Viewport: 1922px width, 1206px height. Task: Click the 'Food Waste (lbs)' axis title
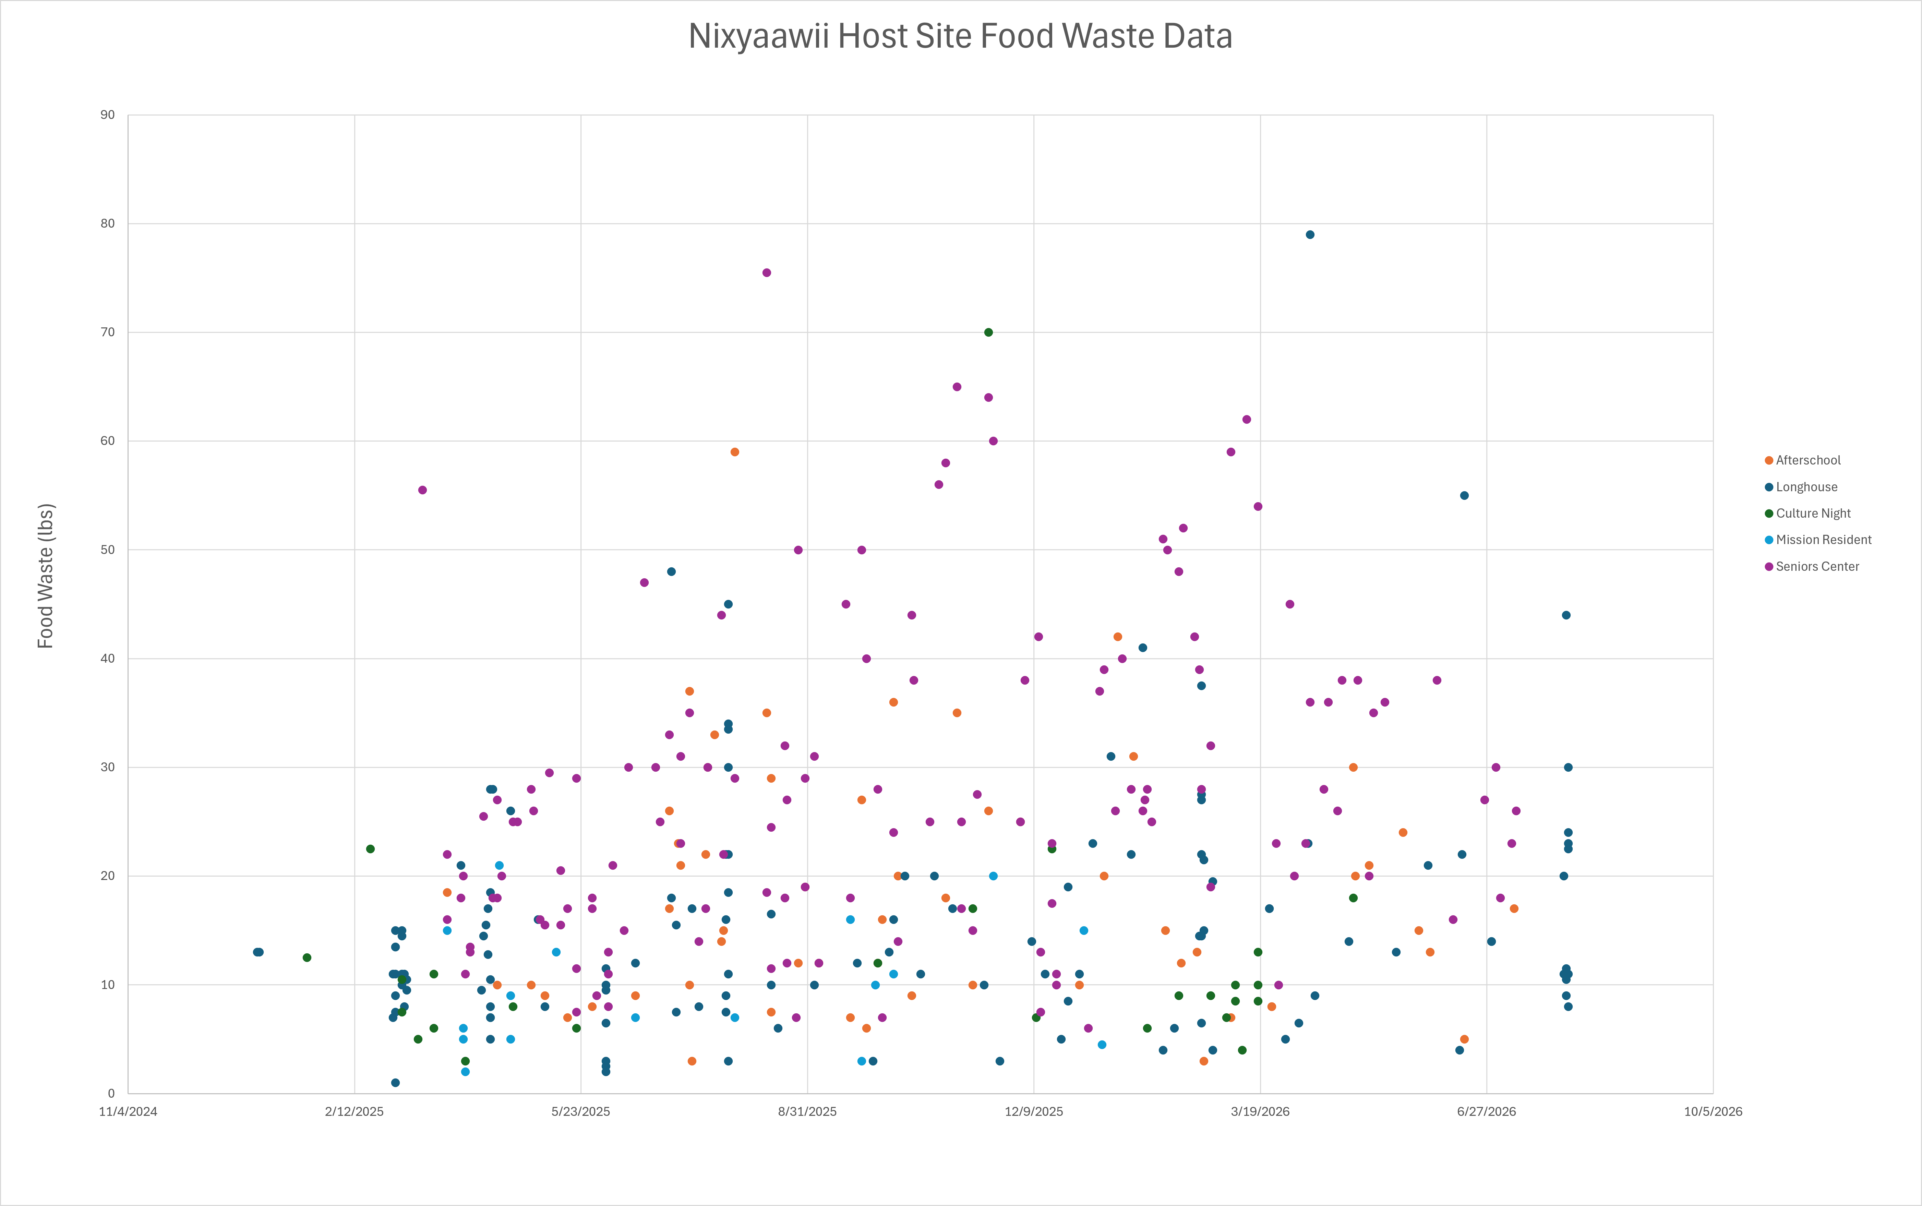(46, 576)
